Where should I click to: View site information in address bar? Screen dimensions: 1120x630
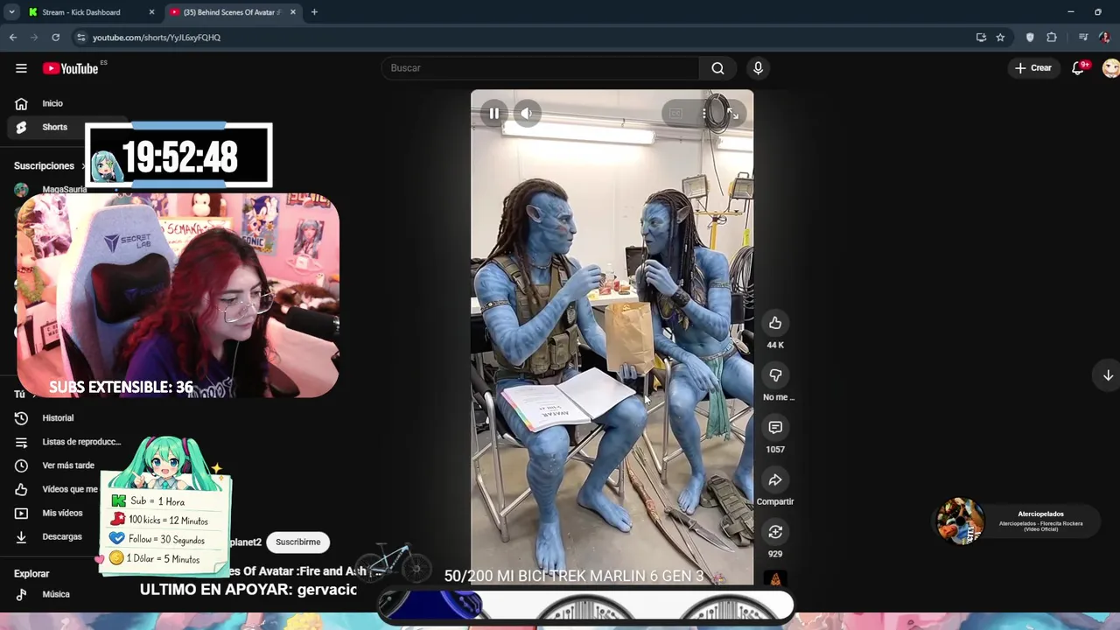(81, 38)
